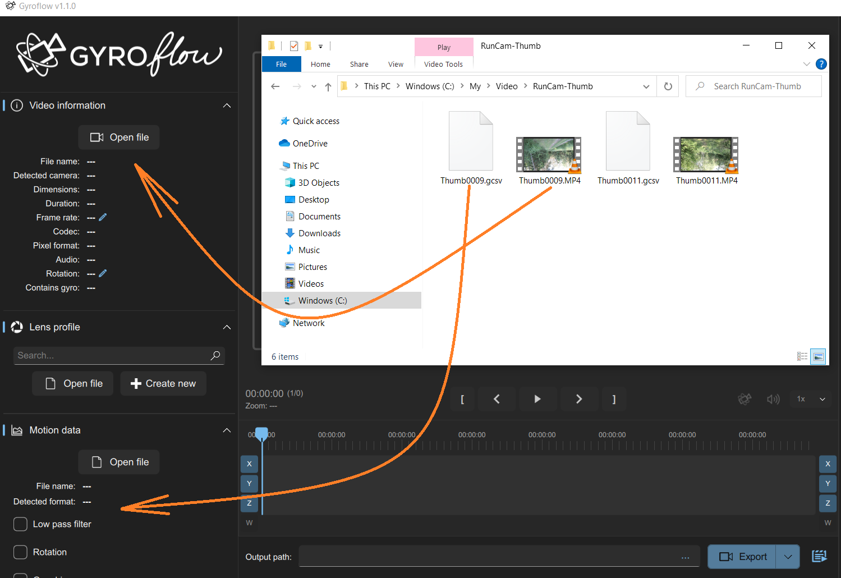841x578 pixels.
Task: Open the View ribbon tab
Action: click(396, 64)
